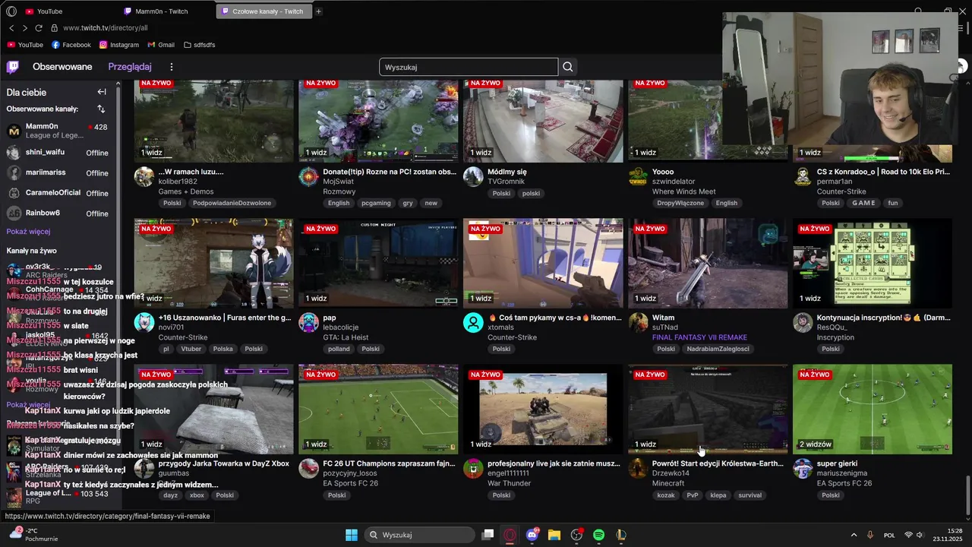Open Obserwowane in the Twitch navigation
This screenshot has width=972, height=547.
click(62, 67)
